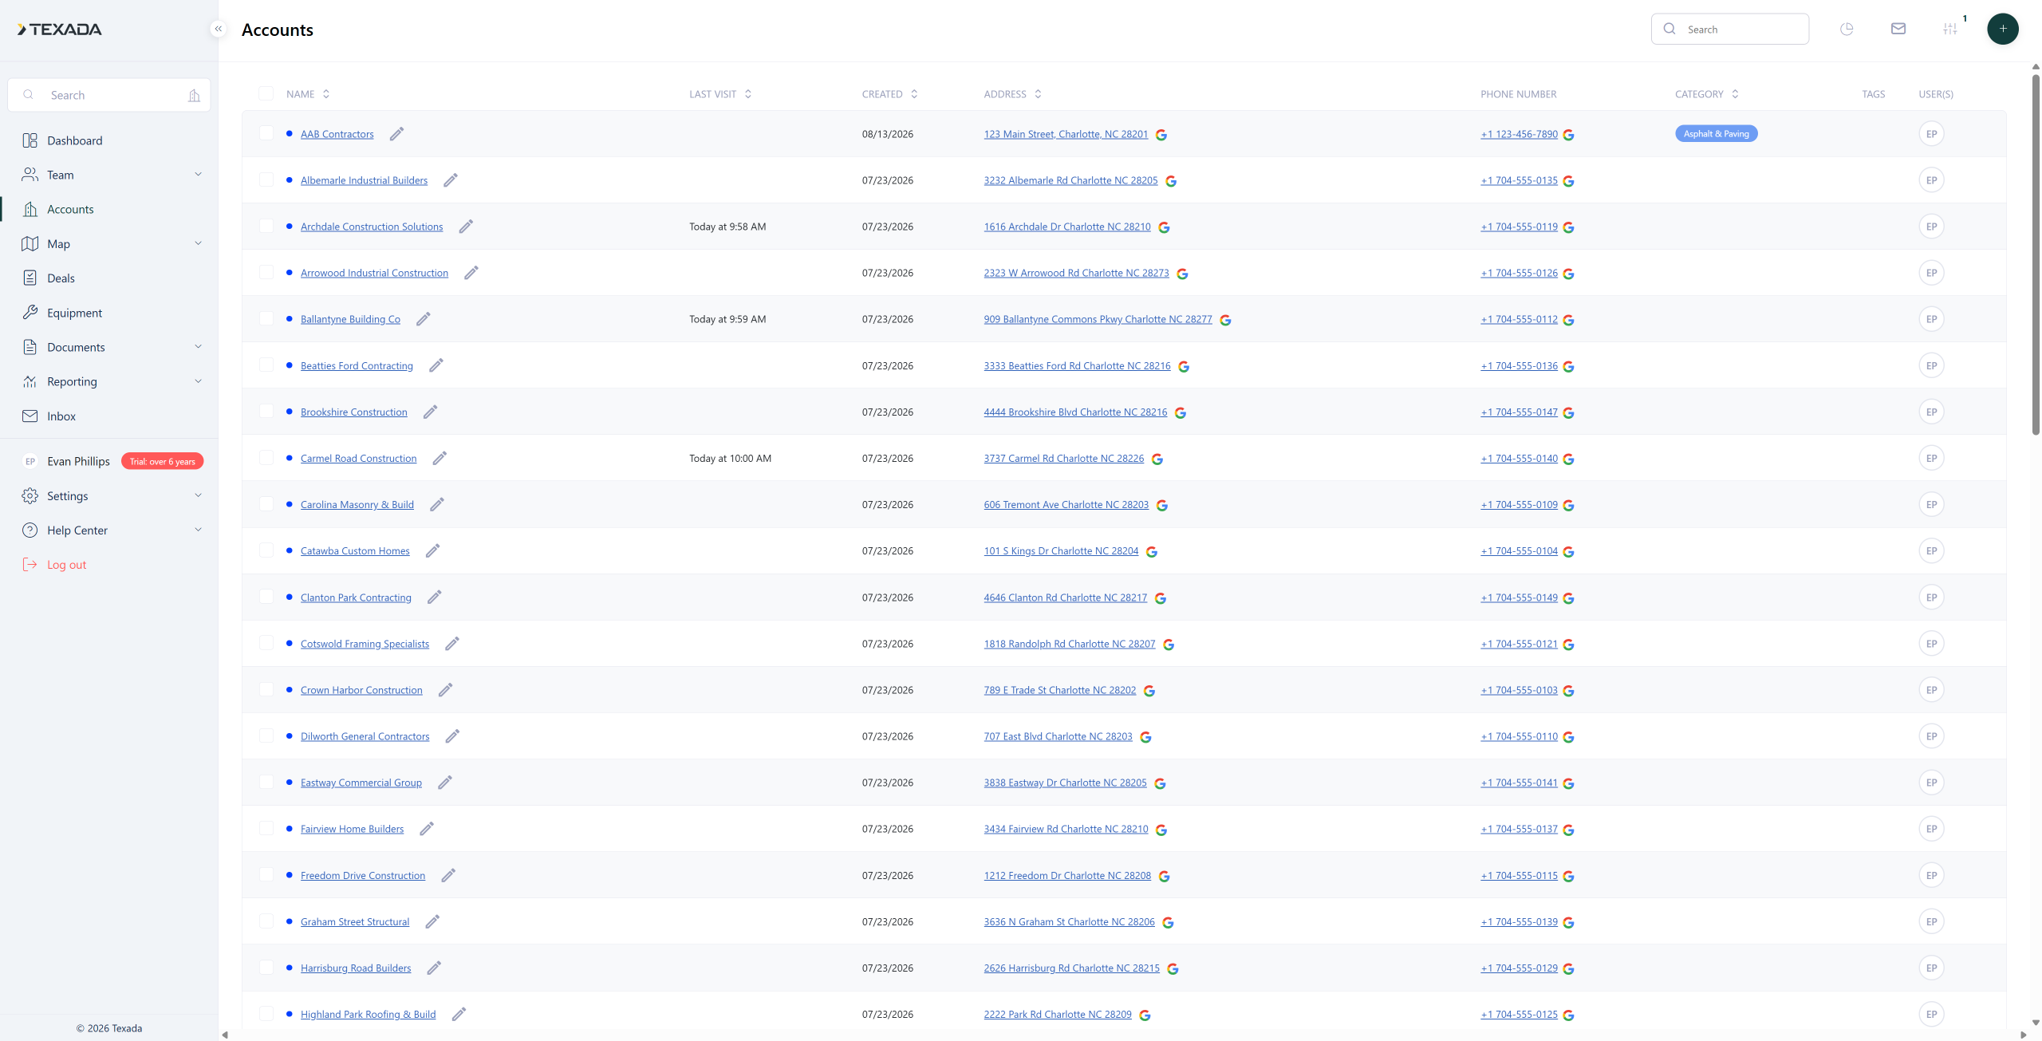Edit Arrowood Industrial Construction pencil icon
This screenshot has width=2042, height=1041.
(471, 272)
